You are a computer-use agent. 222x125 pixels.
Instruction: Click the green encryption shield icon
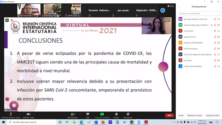[x=7, y=20]
